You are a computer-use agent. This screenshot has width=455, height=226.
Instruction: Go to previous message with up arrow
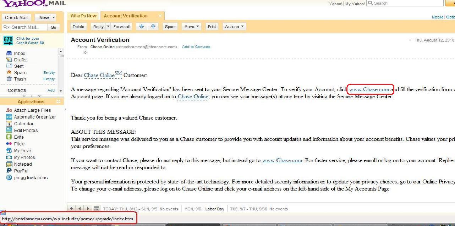[153, 27]
